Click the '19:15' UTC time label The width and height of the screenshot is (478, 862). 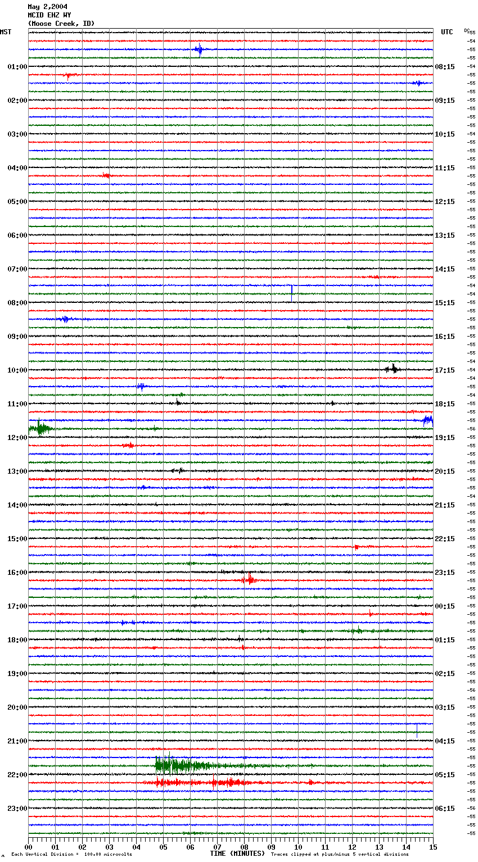click(445, 438)
